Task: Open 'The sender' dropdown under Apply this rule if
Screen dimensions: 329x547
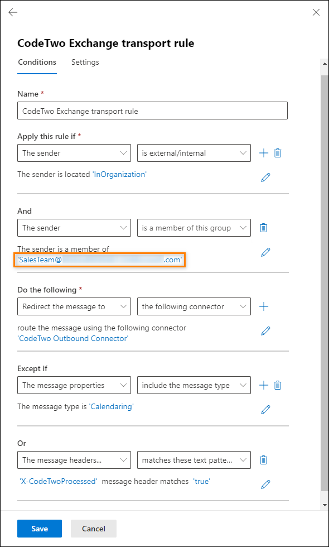Action: tap(74, 153)
